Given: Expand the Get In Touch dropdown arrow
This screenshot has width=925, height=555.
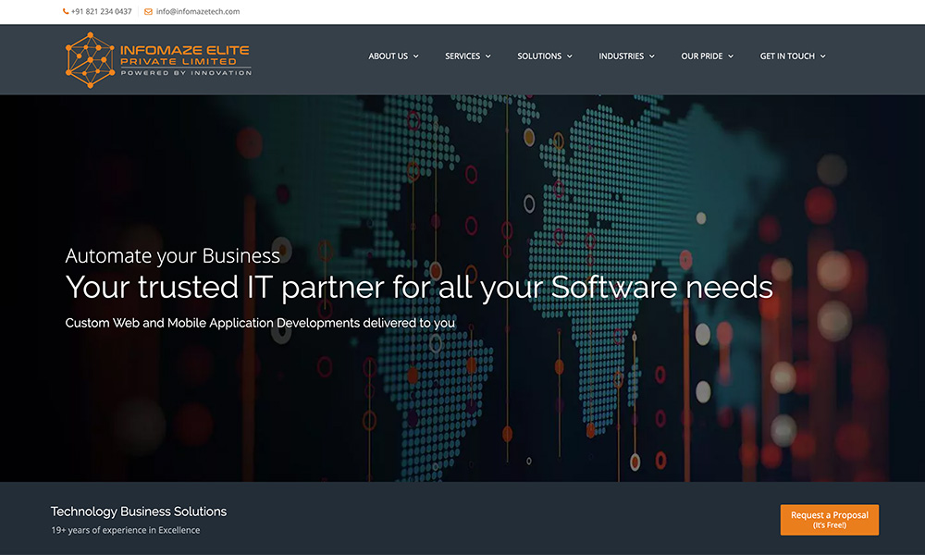Looking at the screenshot, I should pos(822,56).
